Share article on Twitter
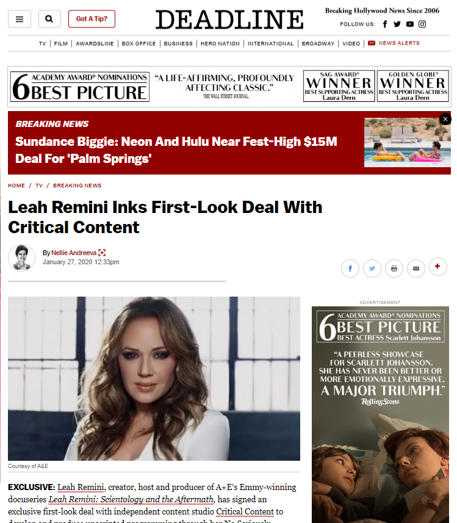The height and width of the screenshot is (523, 457). tap(372, 268)
